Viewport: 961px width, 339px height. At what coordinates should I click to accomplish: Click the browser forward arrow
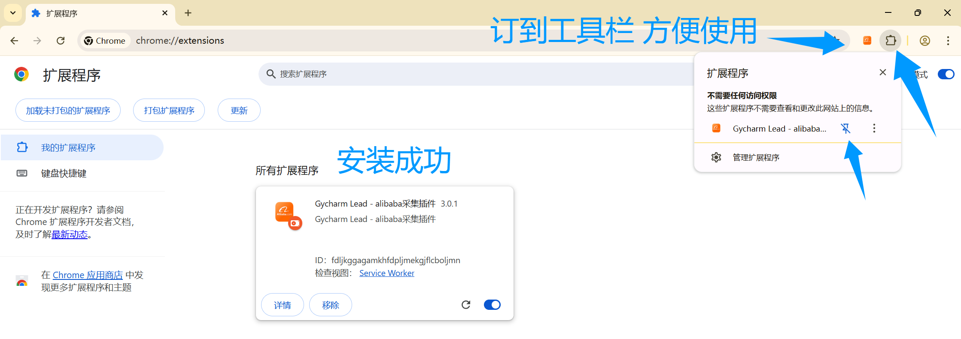(x=37, y=41)
